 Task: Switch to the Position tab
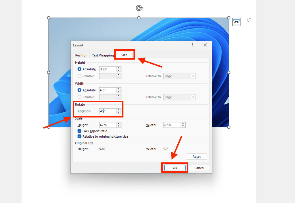pos(81,55)
